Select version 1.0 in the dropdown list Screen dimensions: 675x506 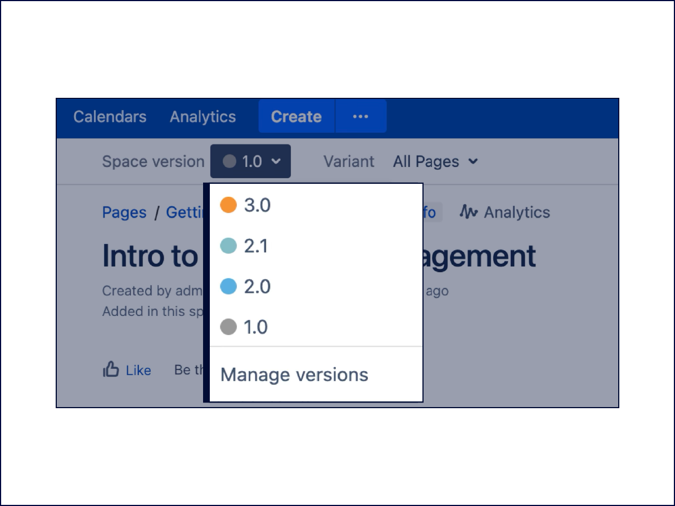[316, 327]
